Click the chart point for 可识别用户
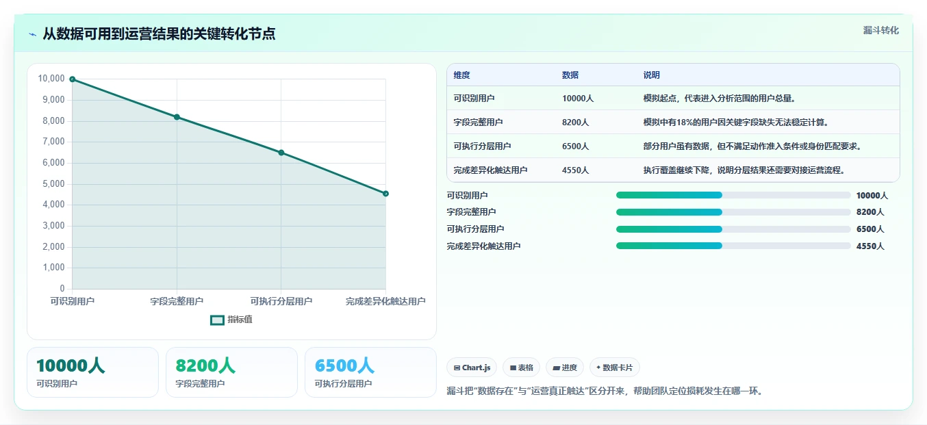 click(73, 79)
